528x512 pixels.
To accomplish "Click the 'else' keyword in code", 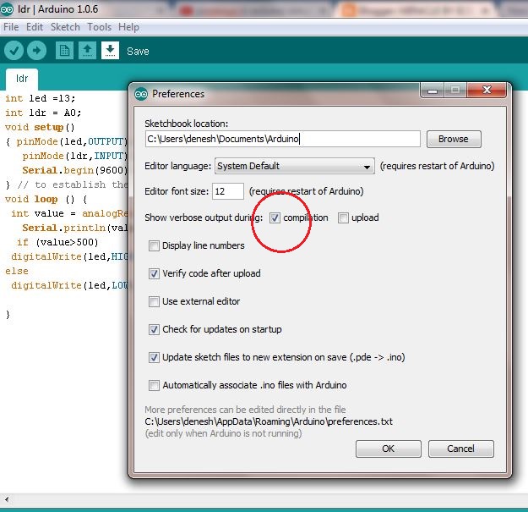I will [x=17, y=271].
